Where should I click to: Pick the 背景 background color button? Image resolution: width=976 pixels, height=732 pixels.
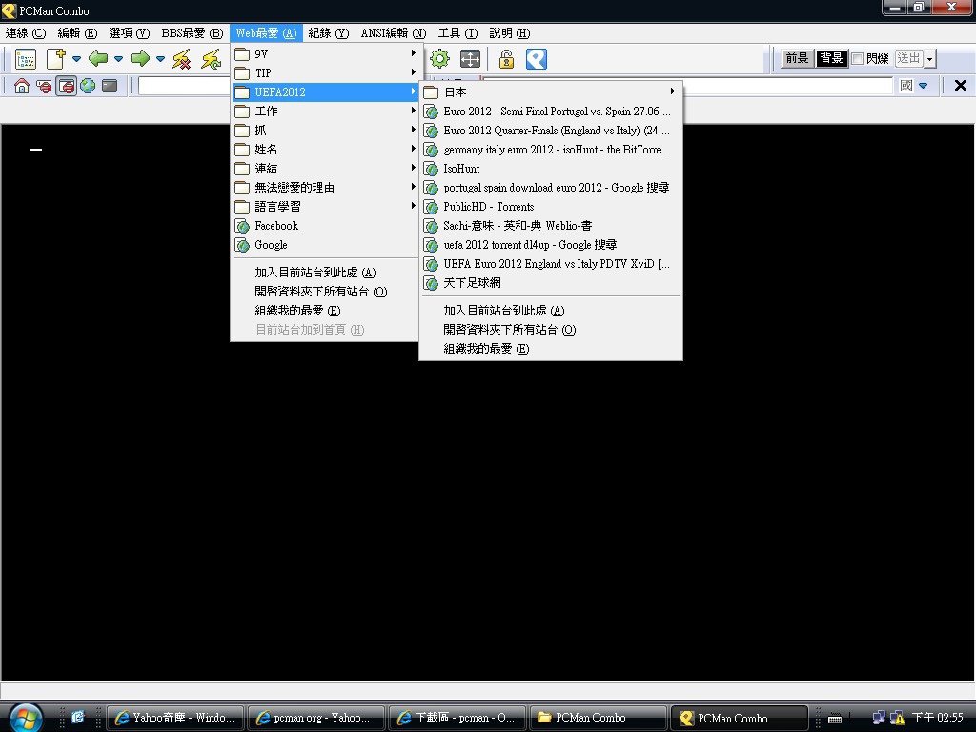[831, 58]
